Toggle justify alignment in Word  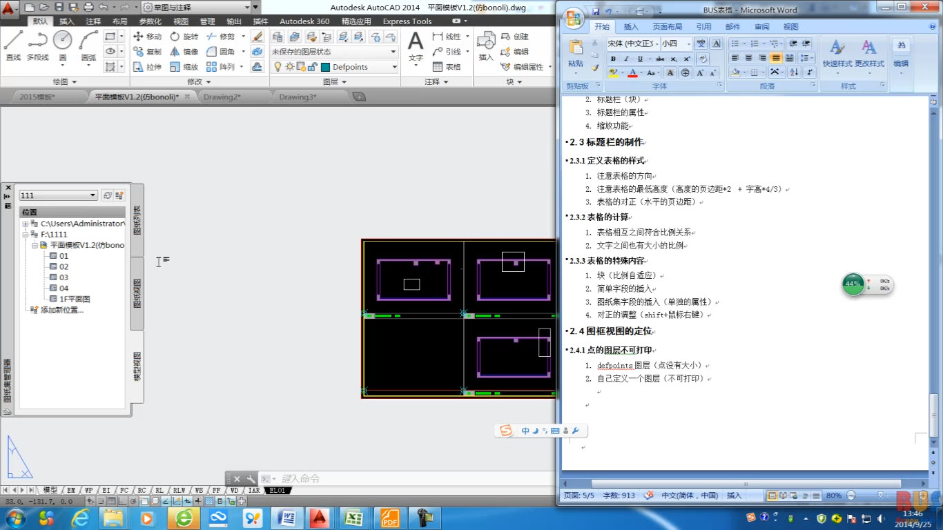pos(776,58)
